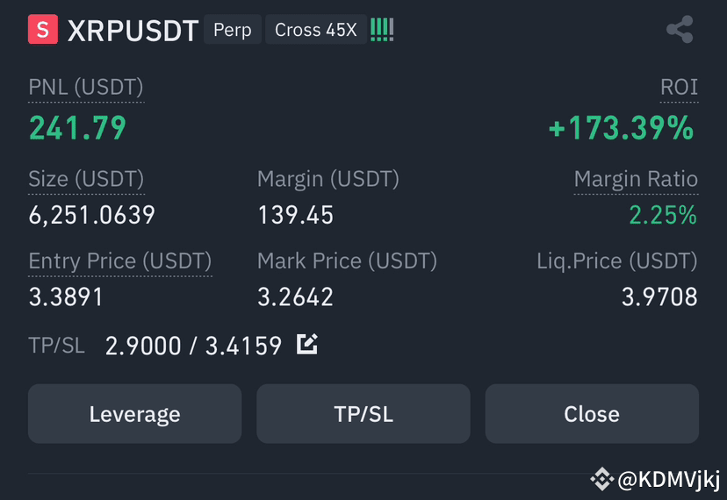
Task: Tap the green ADL indicator bars
Action: point(382,30)
